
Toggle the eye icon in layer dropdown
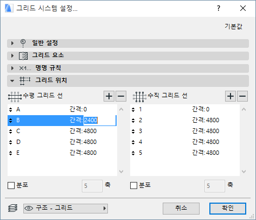pos(29,209)
